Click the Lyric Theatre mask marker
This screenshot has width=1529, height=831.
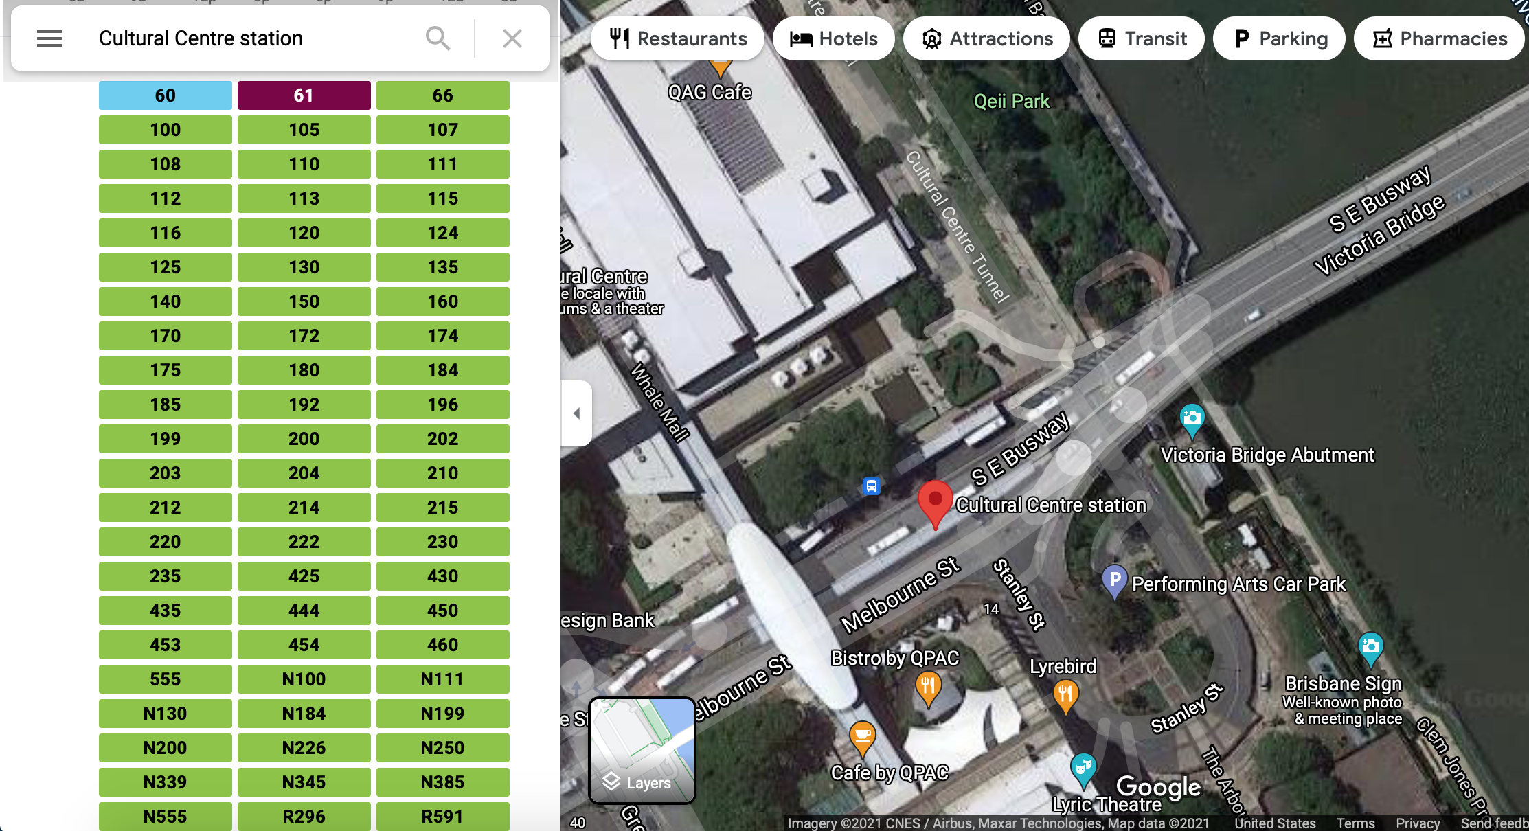coord(1083,770)
